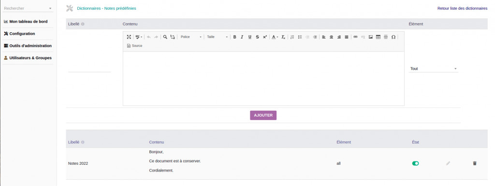Open Utilisateurs & Groupes menu
The image size is (495, 186).
tap(28, 58)
